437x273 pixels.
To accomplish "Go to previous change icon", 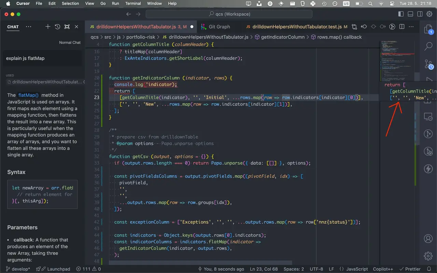I will tap(364, 27).
